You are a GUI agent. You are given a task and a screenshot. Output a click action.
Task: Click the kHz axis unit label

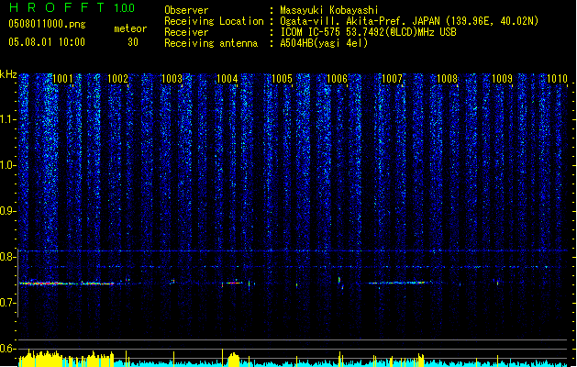(8, 74)
